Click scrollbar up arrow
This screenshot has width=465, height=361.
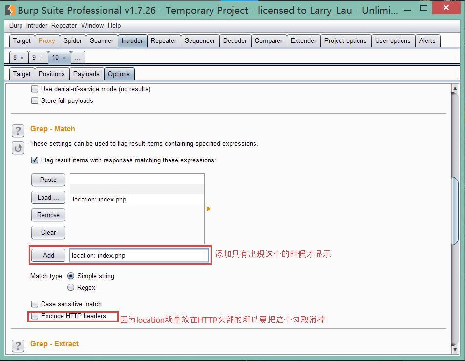[x=455, y=88]
